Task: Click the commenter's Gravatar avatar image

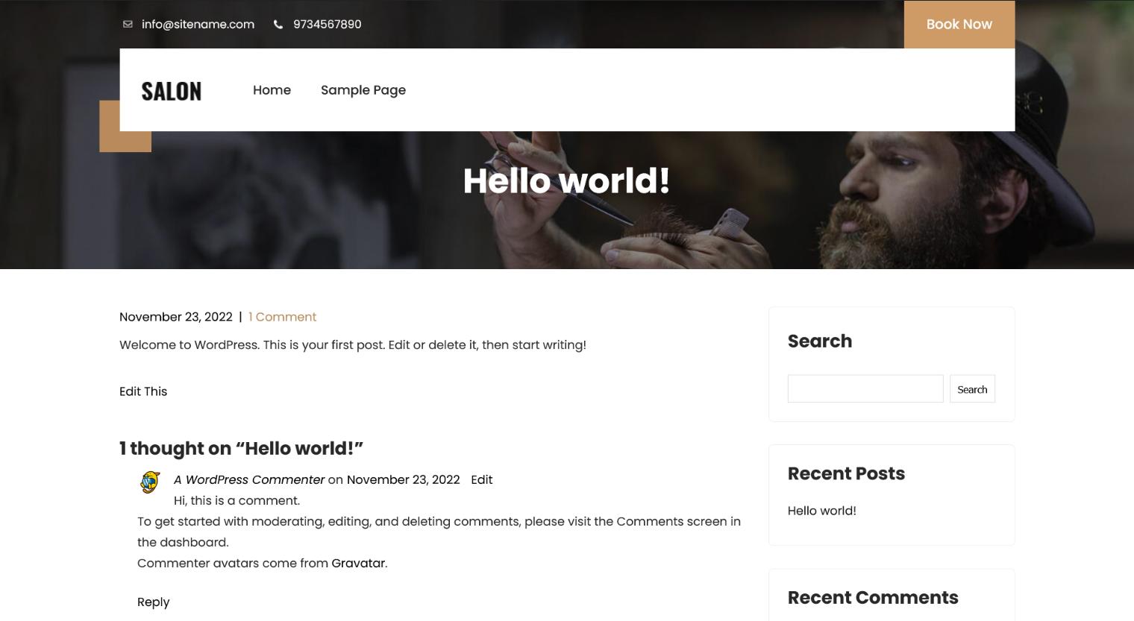Action: click(150, 482)
